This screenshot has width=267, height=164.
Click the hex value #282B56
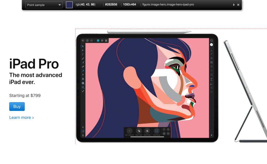[x=111, y=4]
